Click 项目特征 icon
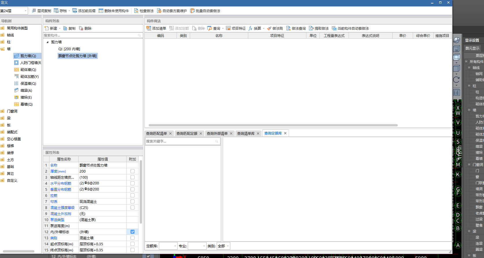484x258 pixels. [228, 28]
